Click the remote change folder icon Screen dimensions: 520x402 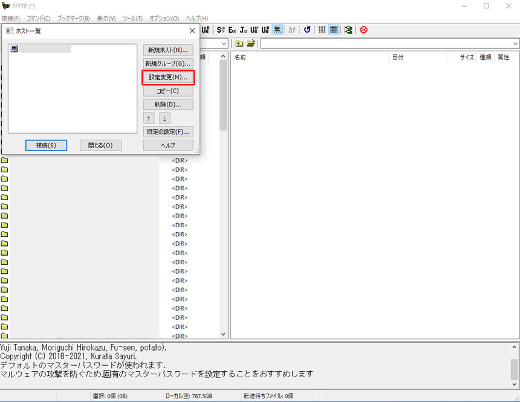pos(251,43)
